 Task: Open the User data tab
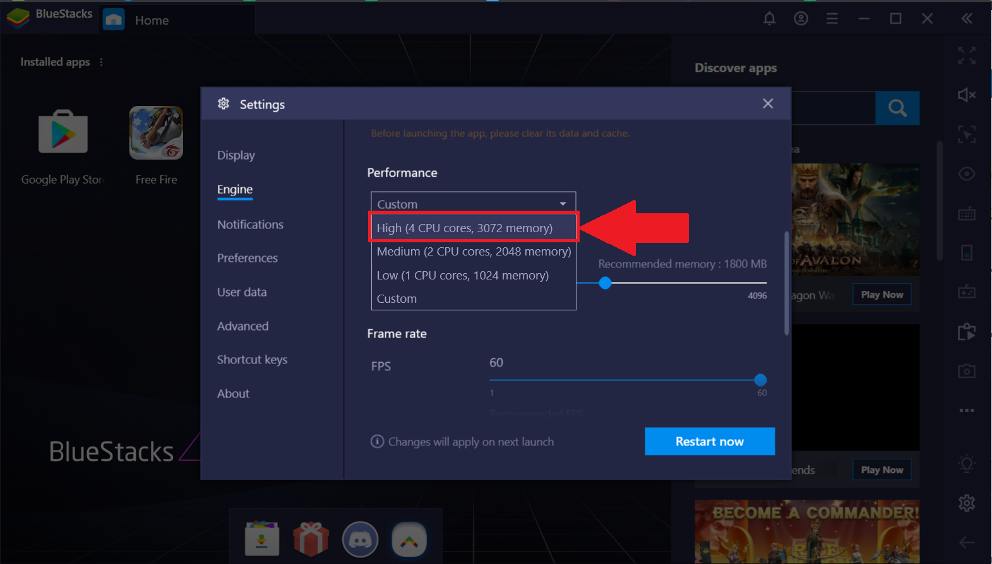(x=242, y=292)
